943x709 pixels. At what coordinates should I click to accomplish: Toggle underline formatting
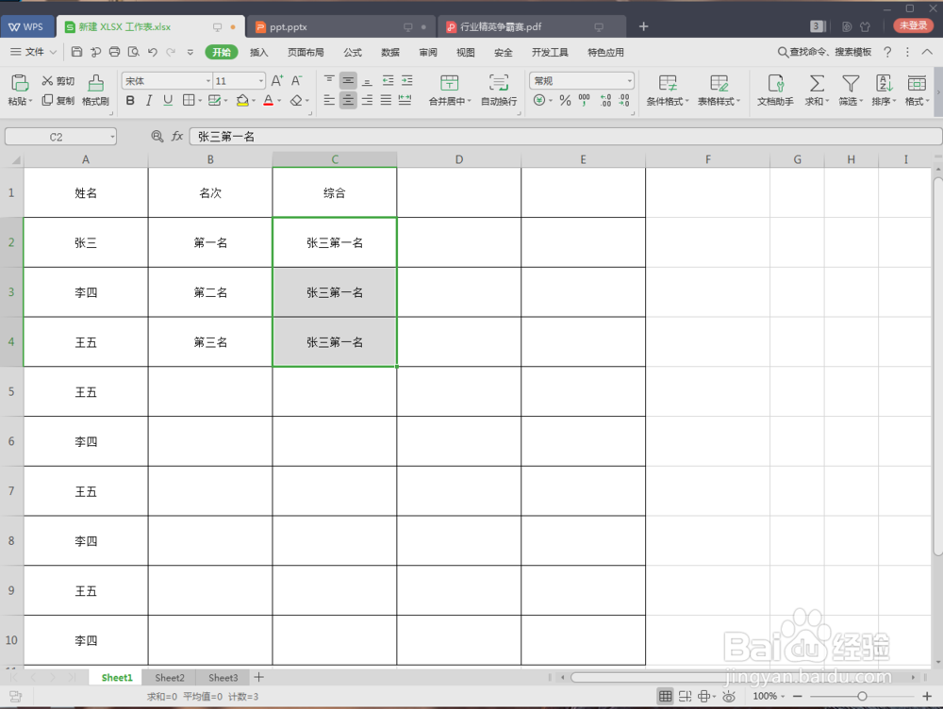pos(168,101)
